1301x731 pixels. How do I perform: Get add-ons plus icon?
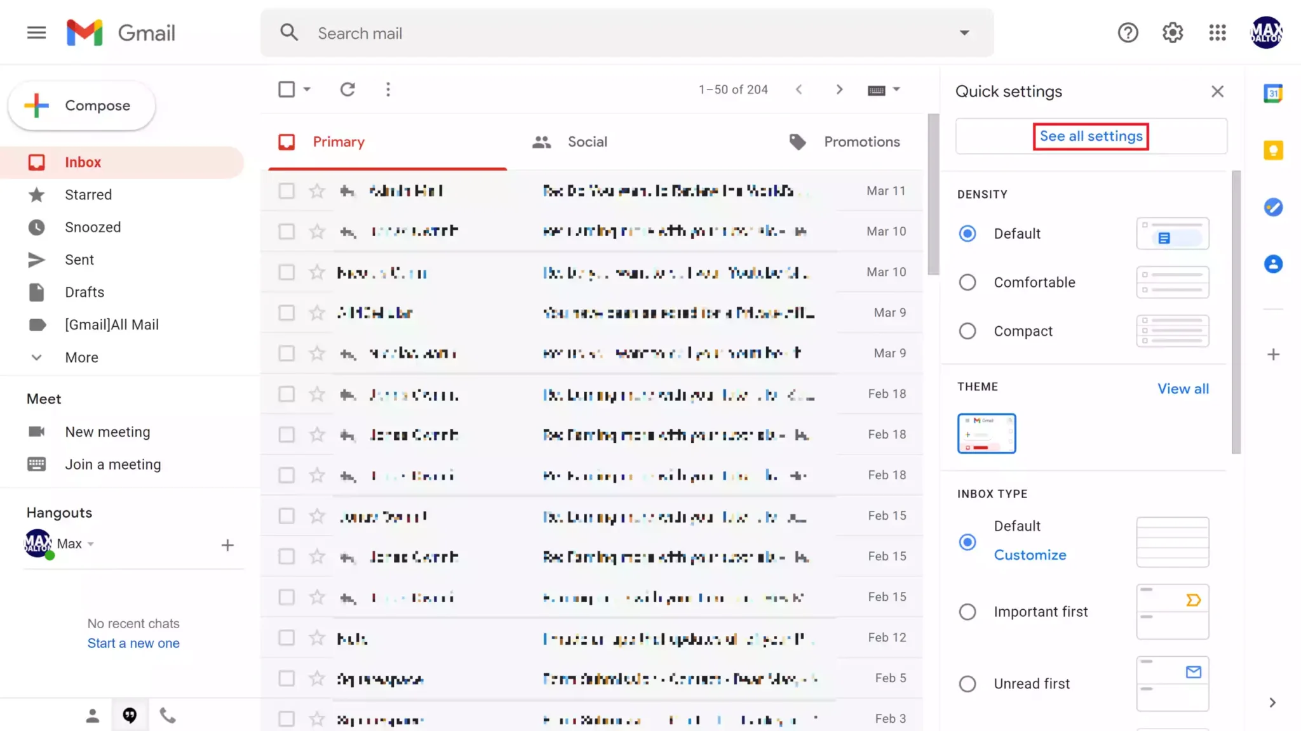1273,354
